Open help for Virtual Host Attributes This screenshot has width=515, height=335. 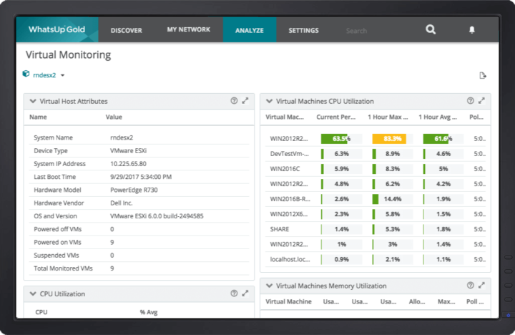(x=234, y=101)
